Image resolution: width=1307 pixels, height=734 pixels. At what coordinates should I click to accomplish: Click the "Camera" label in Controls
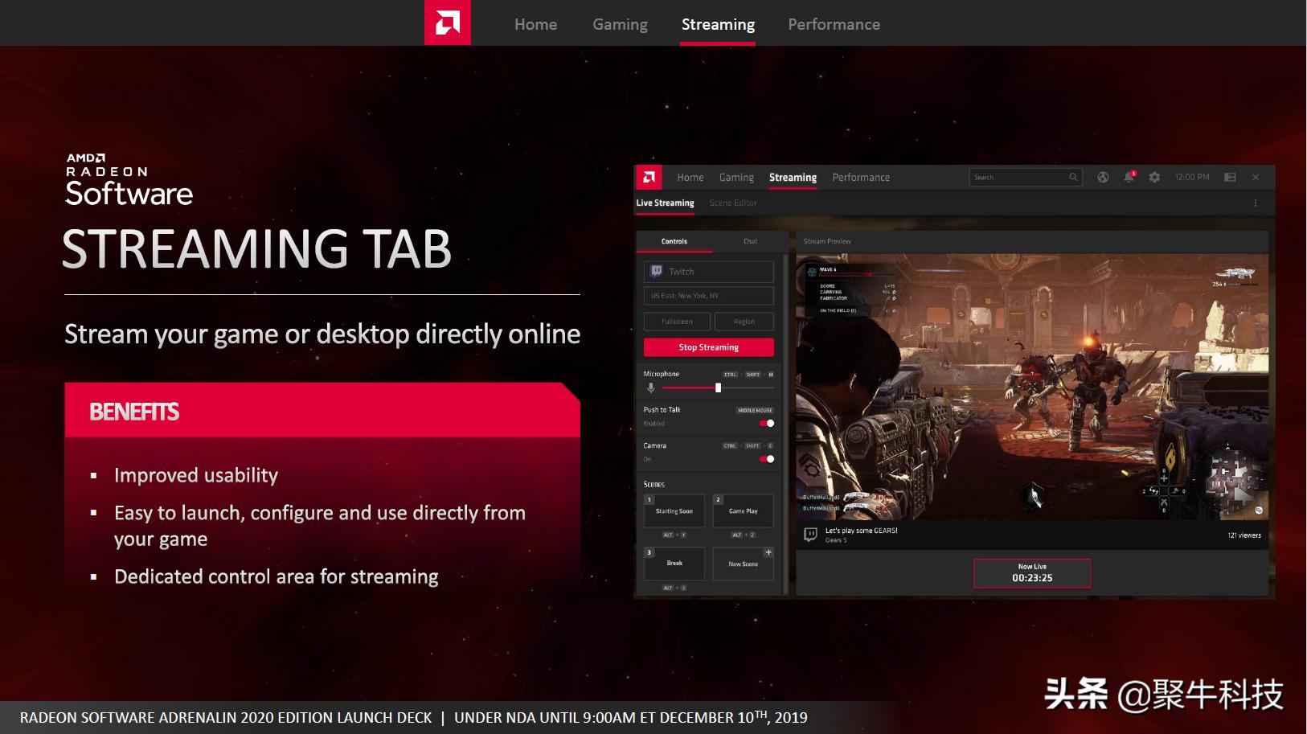tap(654, 445)
